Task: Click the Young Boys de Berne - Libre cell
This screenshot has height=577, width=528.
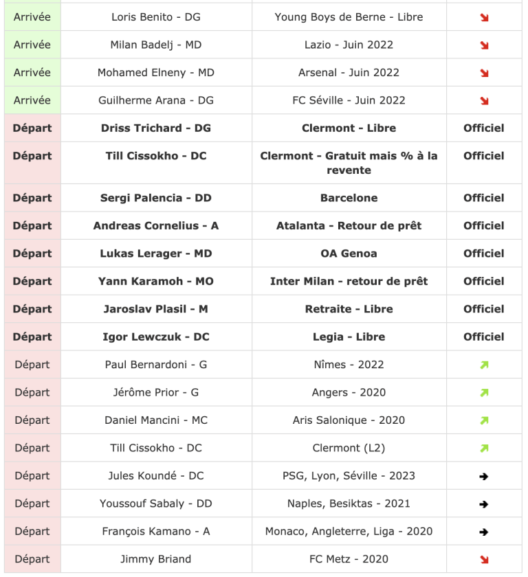Action: click(349, 16)
